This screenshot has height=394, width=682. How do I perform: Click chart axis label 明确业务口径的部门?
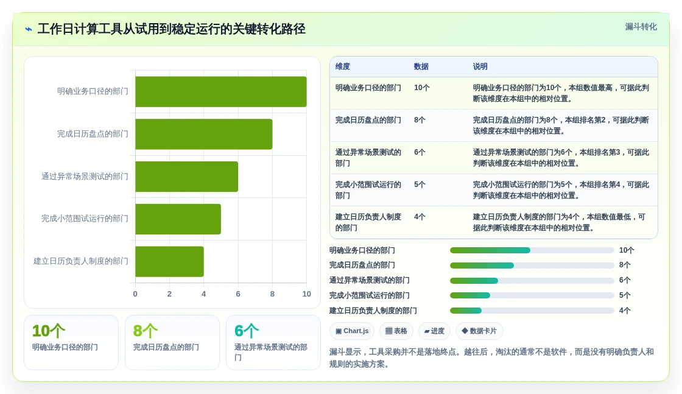tap(93, 91)
